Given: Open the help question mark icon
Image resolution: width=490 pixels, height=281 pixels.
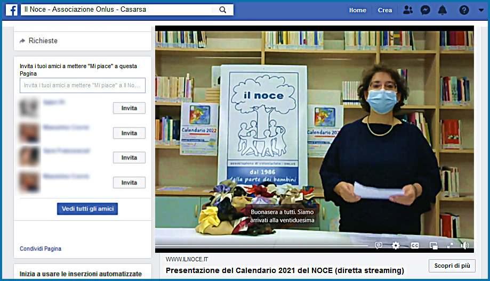Looking at the screenshot, I should point(464,10).
